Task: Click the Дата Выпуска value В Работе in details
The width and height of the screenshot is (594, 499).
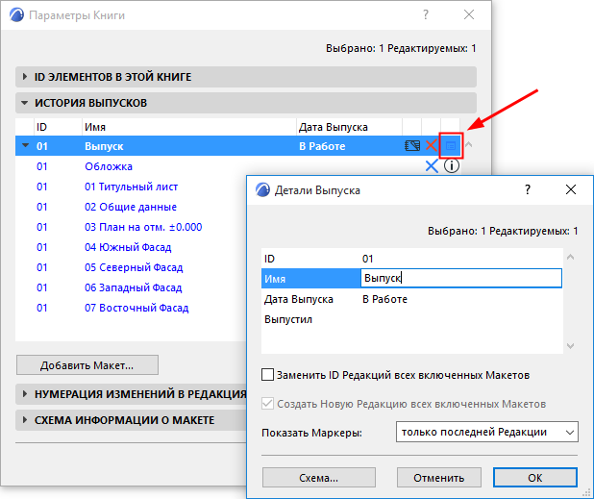Action: click(384, 299)
